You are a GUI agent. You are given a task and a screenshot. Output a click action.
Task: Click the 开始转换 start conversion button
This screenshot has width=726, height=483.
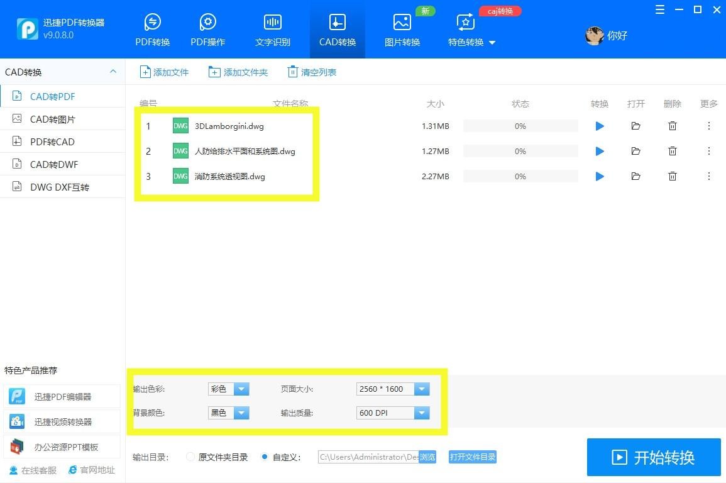click(x=653, y=457)
